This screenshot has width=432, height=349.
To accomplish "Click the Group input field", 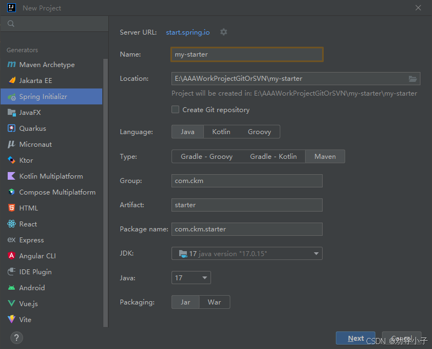I will [247, 181].
